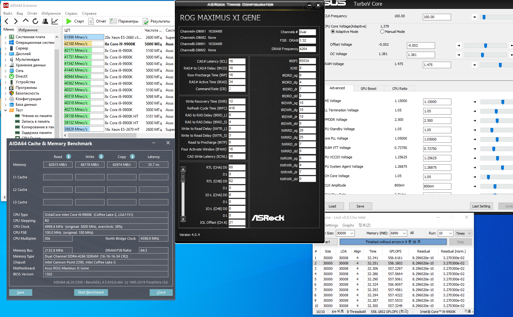513x317 pixels.
Task: Click the Отчёт report document icon
Action: [x=91, y=21]
